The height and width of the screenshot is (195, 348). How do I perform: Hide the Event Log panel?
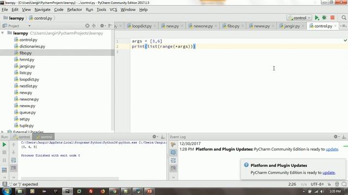coord(344,137)
